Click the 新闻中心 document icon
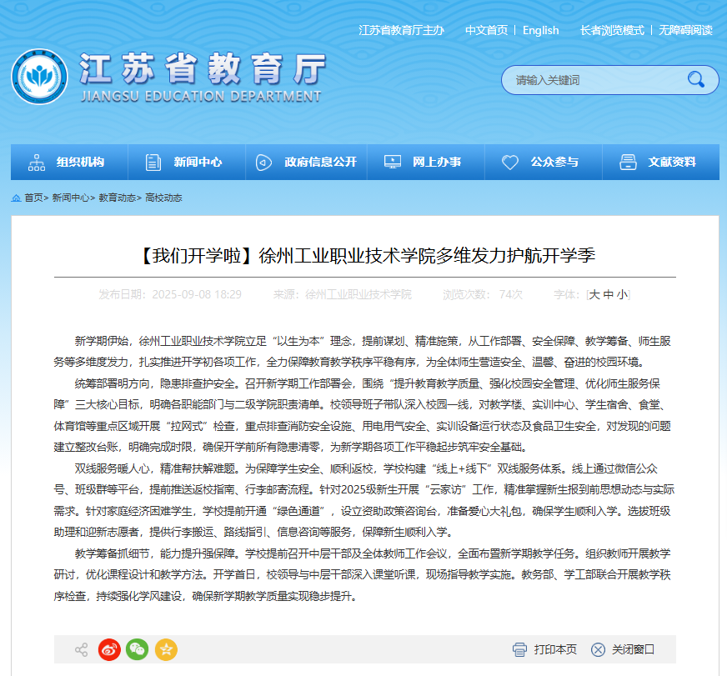 [153, 163]
